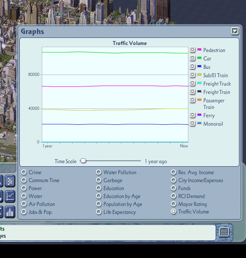Select the Traffic Volume graph option
Image resolution: width=246 pixels, height=258 pixels.
tap(173, 211)
